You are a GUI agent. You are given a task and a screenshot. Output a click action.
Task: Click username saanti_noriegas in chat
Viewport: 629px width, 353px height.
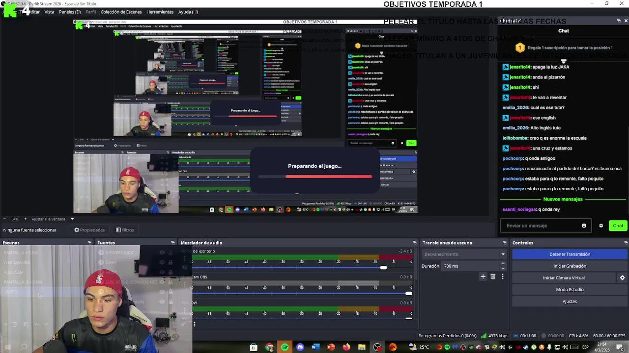(519, 209)
